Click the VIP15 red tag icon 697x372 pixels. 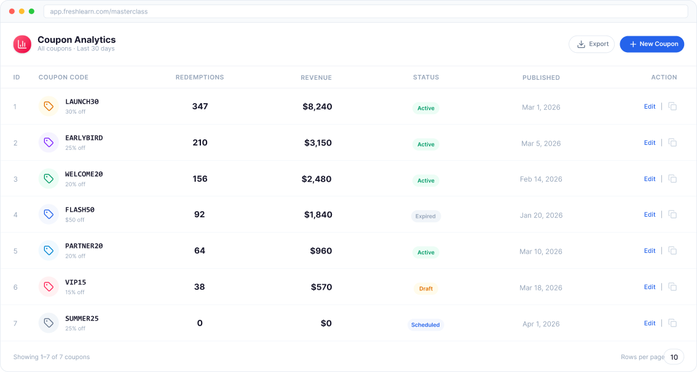click(x=49, y=287)
